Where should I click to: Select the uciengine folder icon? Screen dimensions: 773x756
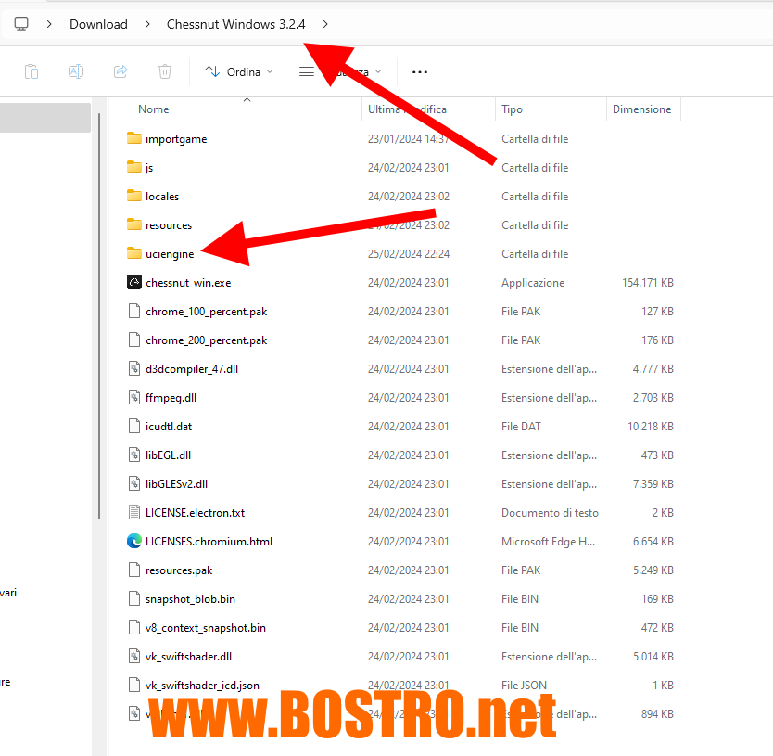point(134,253)
